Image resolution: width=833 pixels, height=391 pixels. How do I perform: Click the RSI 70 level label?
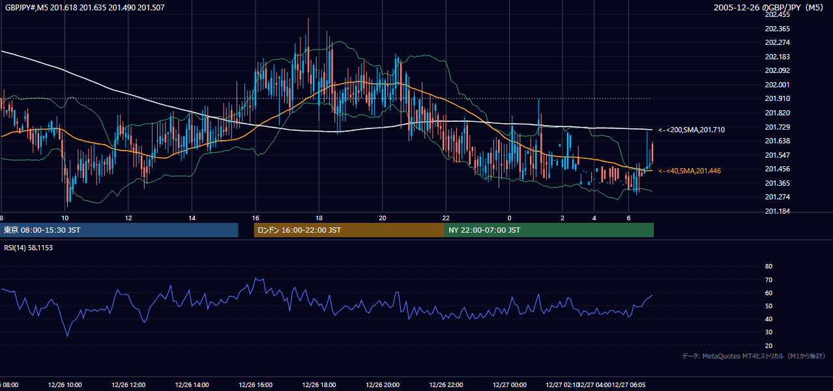point(768,280)
